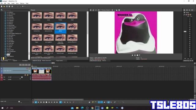The width and height of the screenshot is (196, 110).
Task: Click the Save project icon
Action: (x=7, y=6)
